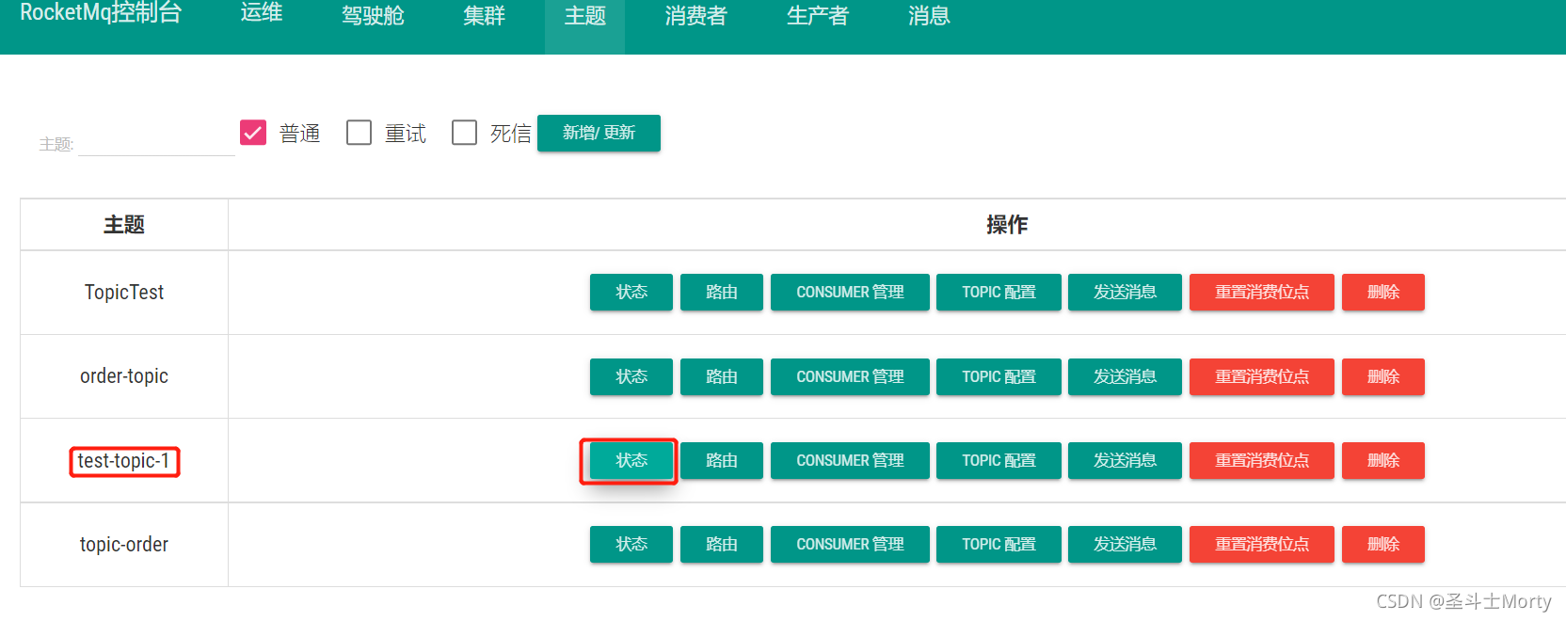
Task: Select the TopicTest topic name cell
Action: point(124,292)
